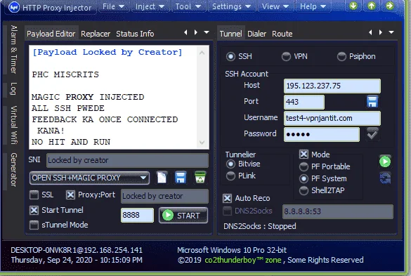Toggle the Start Tunnel checkbox
The image size is (411, 276).
tap(34, 210)
